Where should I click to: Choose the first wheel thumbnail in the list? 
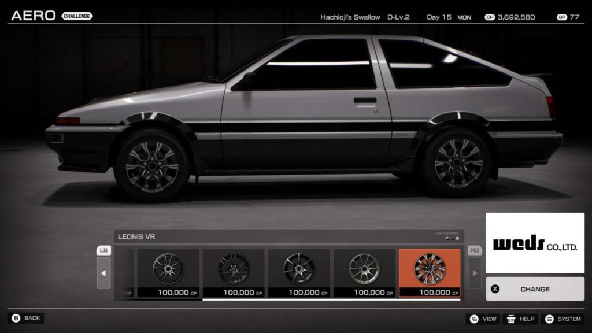pos(168,269)
